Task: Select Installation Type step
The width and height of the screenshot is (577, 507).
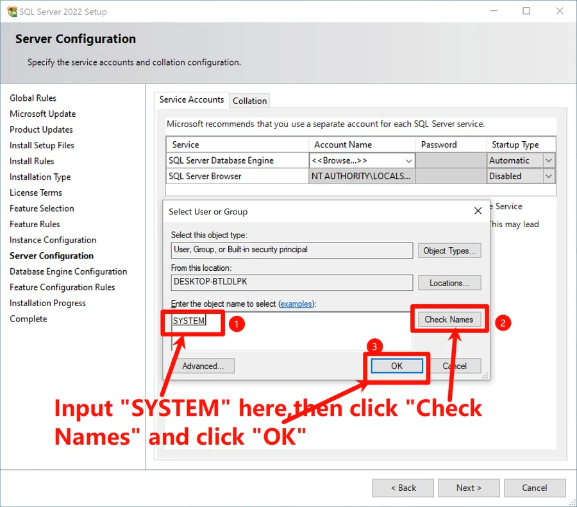Action: [x=40, y=177]
